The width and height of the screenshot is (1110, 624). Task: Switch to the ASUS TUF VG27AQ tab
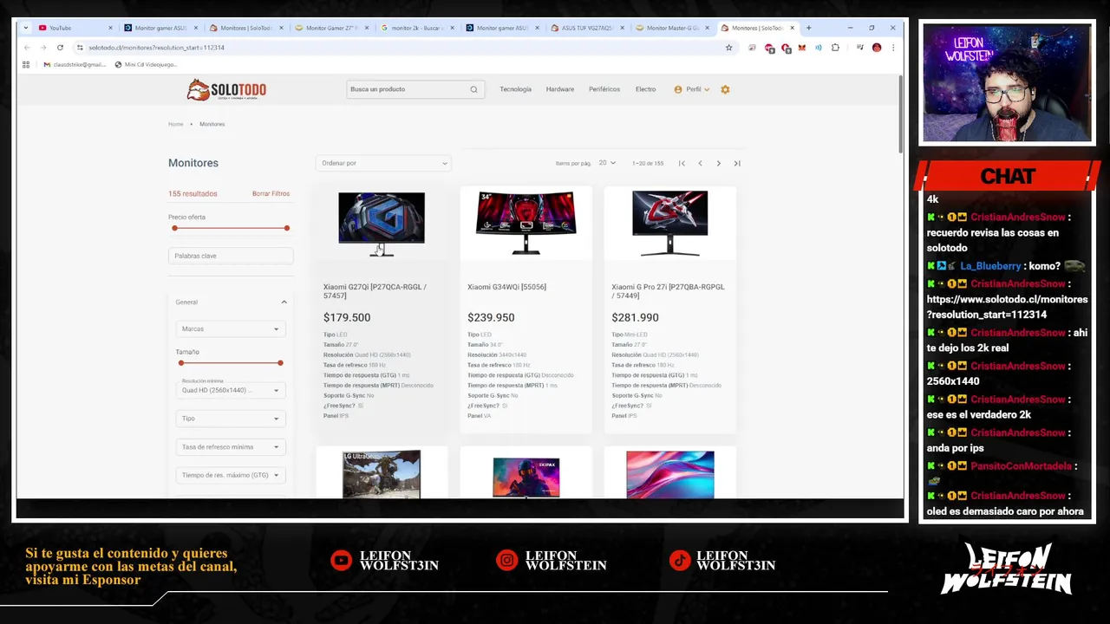[x=587, y=28]
